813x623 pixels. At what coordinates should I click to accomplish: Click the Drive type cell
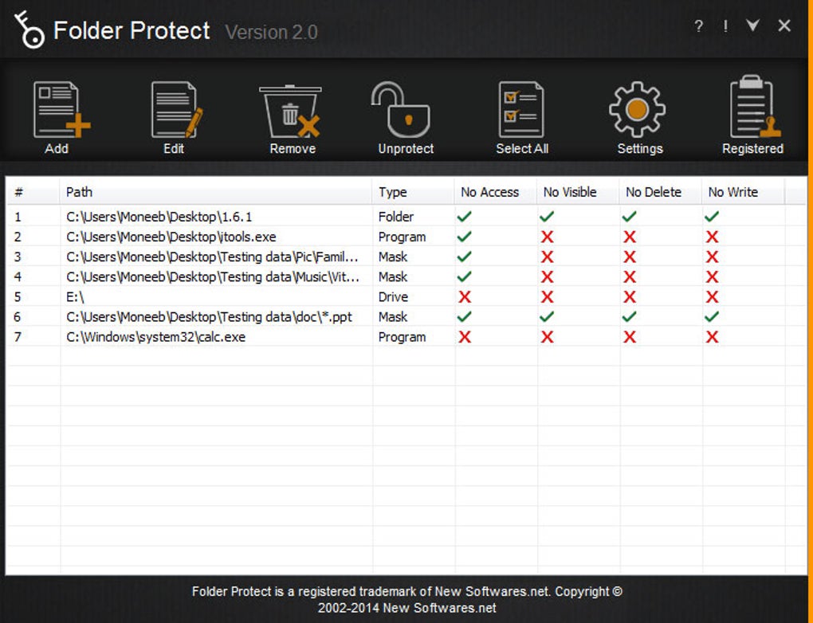click(x=393, y=297)
